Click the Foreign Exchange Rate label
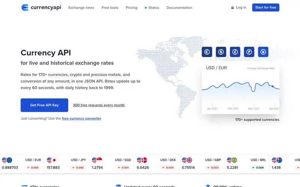Screen dimensions: 300x187 click(261, 68)
